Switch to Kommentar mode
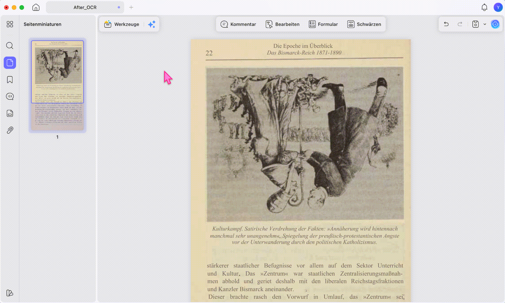The image size is (505, 303). tap(238, 24)
